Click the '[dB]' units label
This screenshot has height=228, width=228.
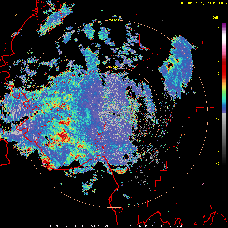pyautogui.click(x=216, y=17)
